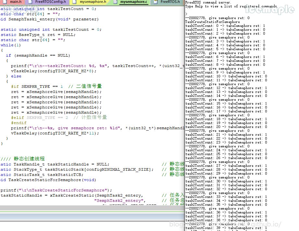
Task: Click terminal line 'task2TestCount: 10 -> takeSemaphore ret: 0'
Action: coord(226,76)
